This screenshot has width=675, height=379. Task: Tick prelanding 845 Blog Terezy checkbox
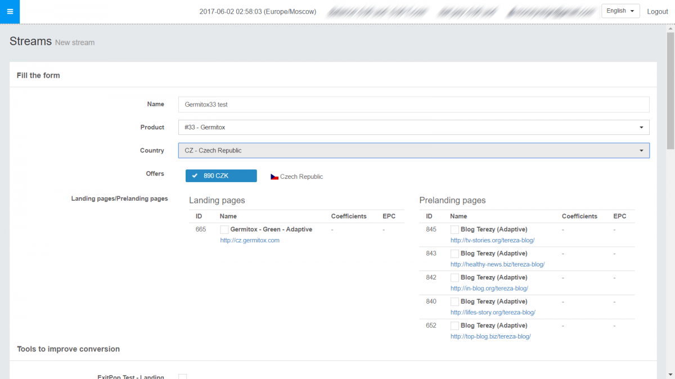pos(454,229)
